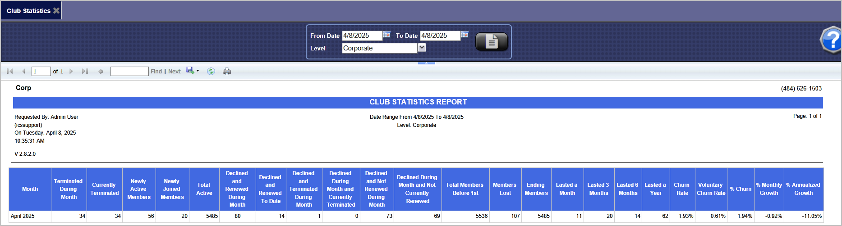
Task: Refresh the report with the refresh icon
Action: click(211, 71)
